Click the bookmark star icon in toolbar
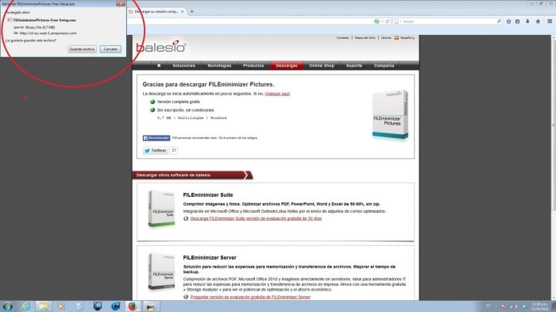The height and width of the screenshot is (312, 556). [x=508, y=21]
